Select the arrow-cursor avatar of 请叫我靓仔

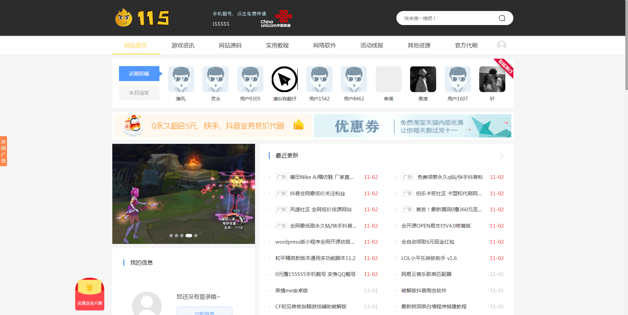tap(284, 79)
